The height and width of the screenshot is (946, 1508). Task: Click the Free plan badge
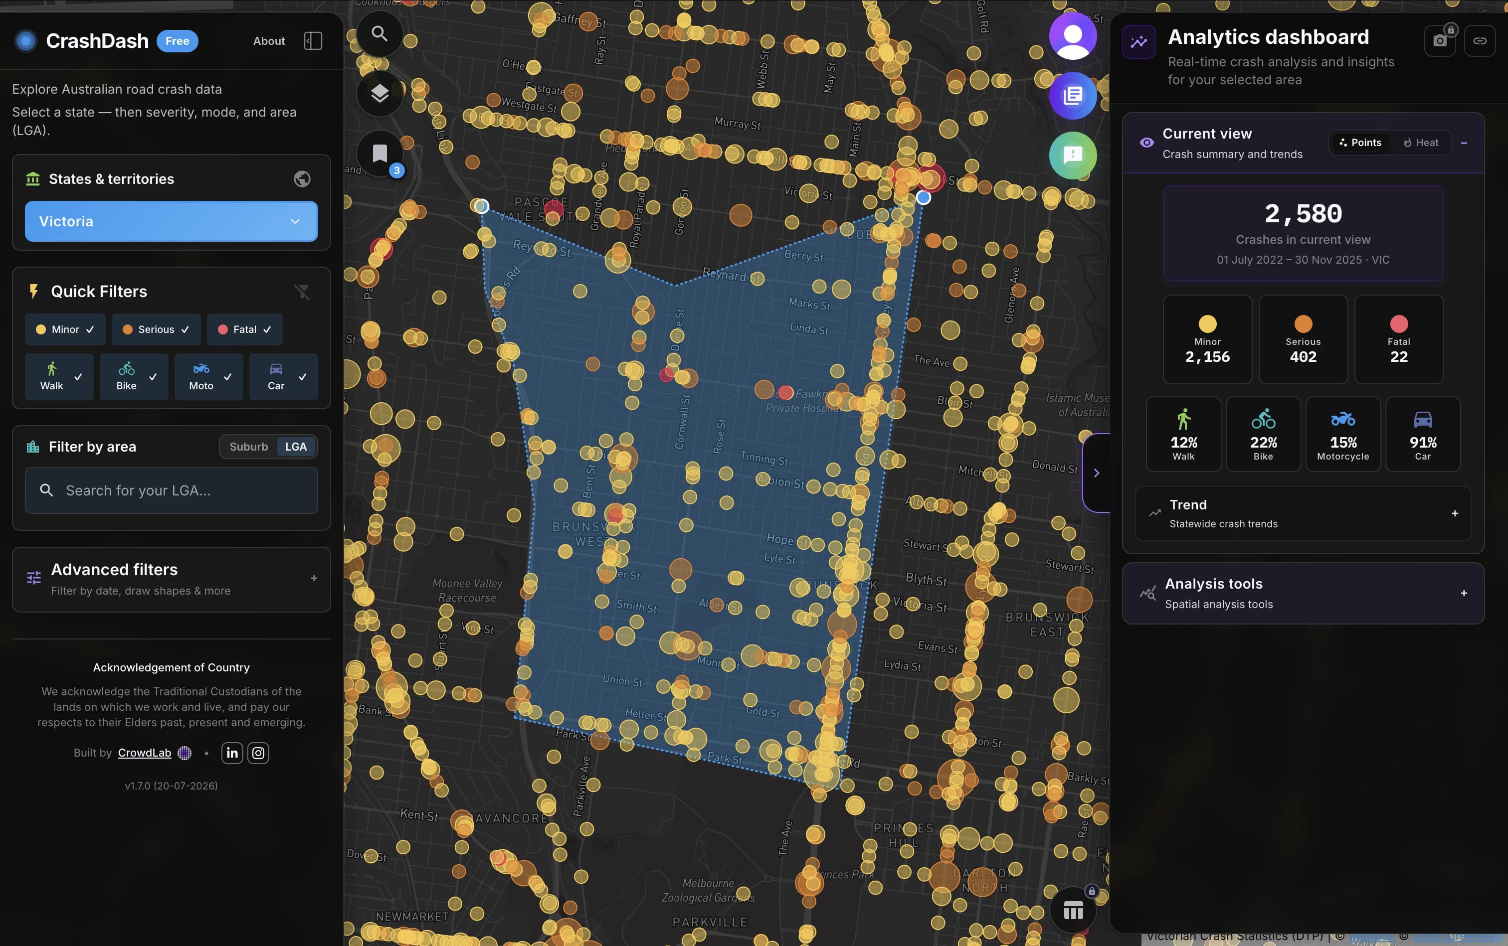(x=177, y=41)
